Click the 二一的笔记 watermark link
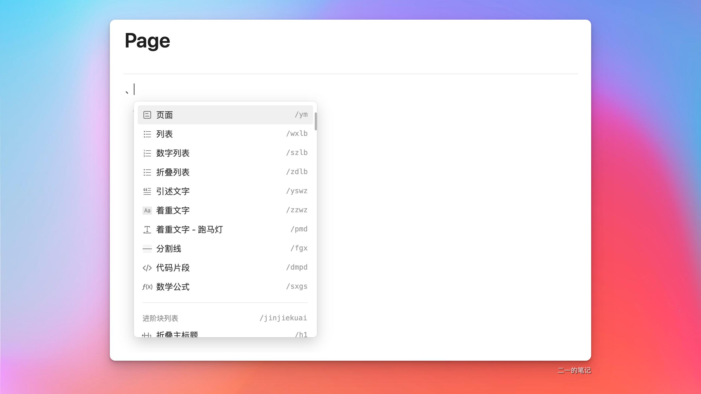The width and height of the screenshot is (701, 394). coord(574,370)
